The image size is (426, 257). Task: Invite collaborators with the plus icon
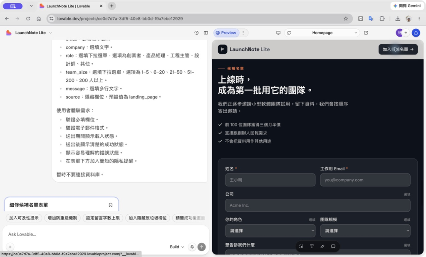(406, 32)
